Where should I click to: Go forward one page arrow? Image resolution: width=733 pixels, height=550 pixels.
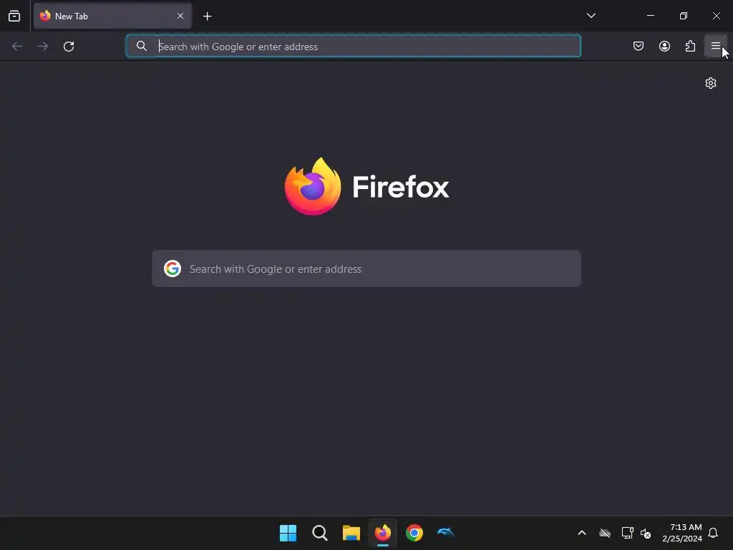(43, 47)
